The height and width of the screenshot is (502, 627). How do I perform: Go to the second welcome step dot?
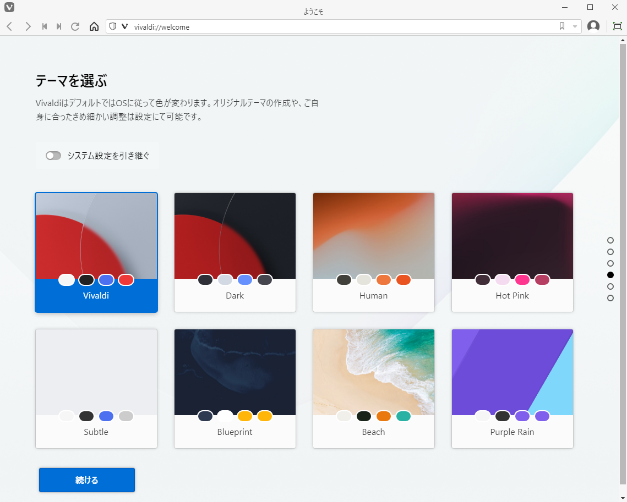[x=610, y=252]
